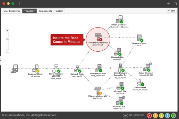Select the Citrix License node icon
The height and width of the screenshot is (119, 179).
point(140,82)
